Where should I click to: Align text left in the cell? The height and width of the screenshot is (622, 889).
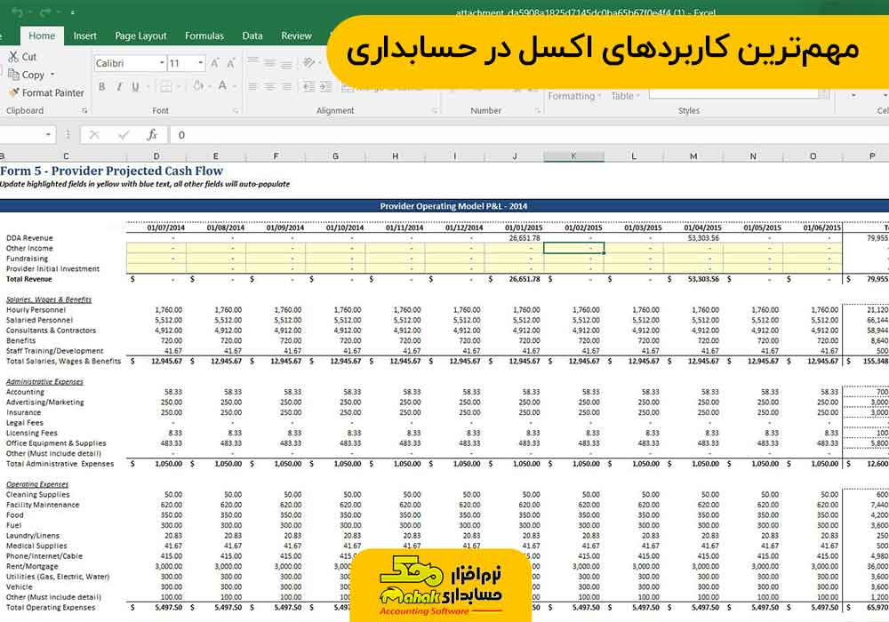[252, 87]
